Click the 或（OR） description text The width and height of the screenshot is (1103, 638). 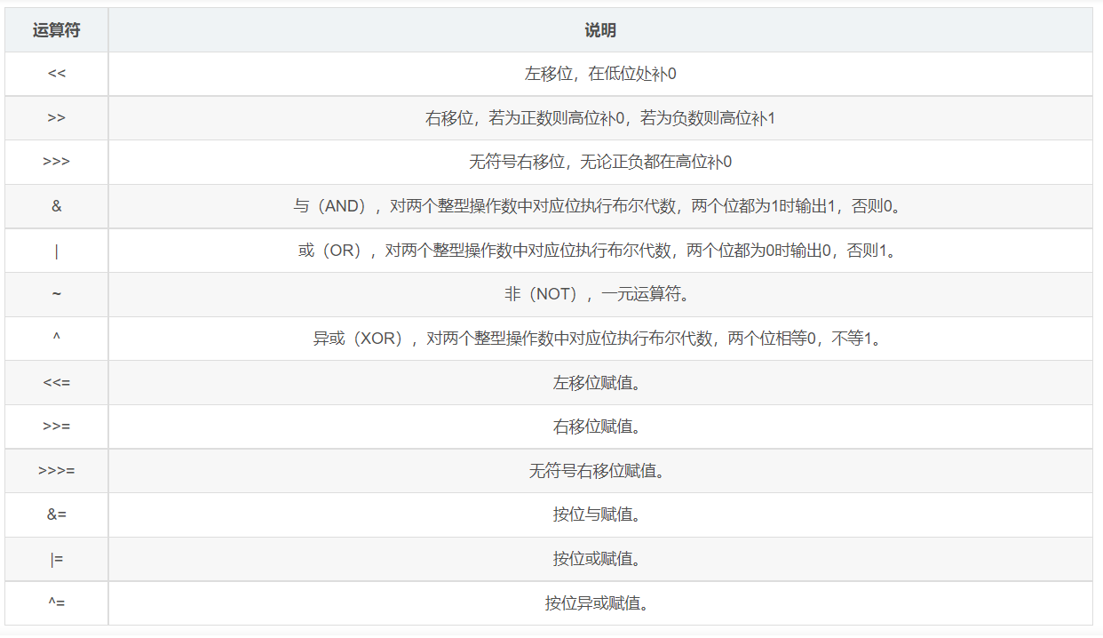600,251
